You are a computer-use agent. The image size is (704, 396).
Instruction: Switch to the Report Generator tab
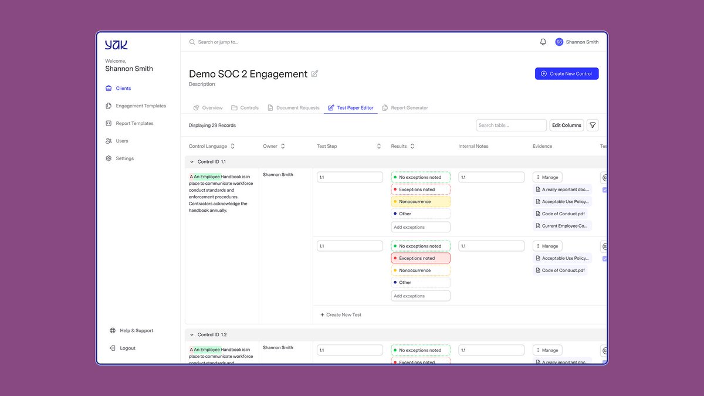click(405, 108)
